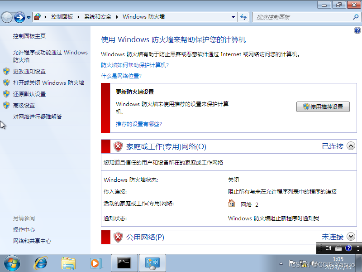
Task: Collapse the 家庭或工作 network section chevron
Action: 351,146
